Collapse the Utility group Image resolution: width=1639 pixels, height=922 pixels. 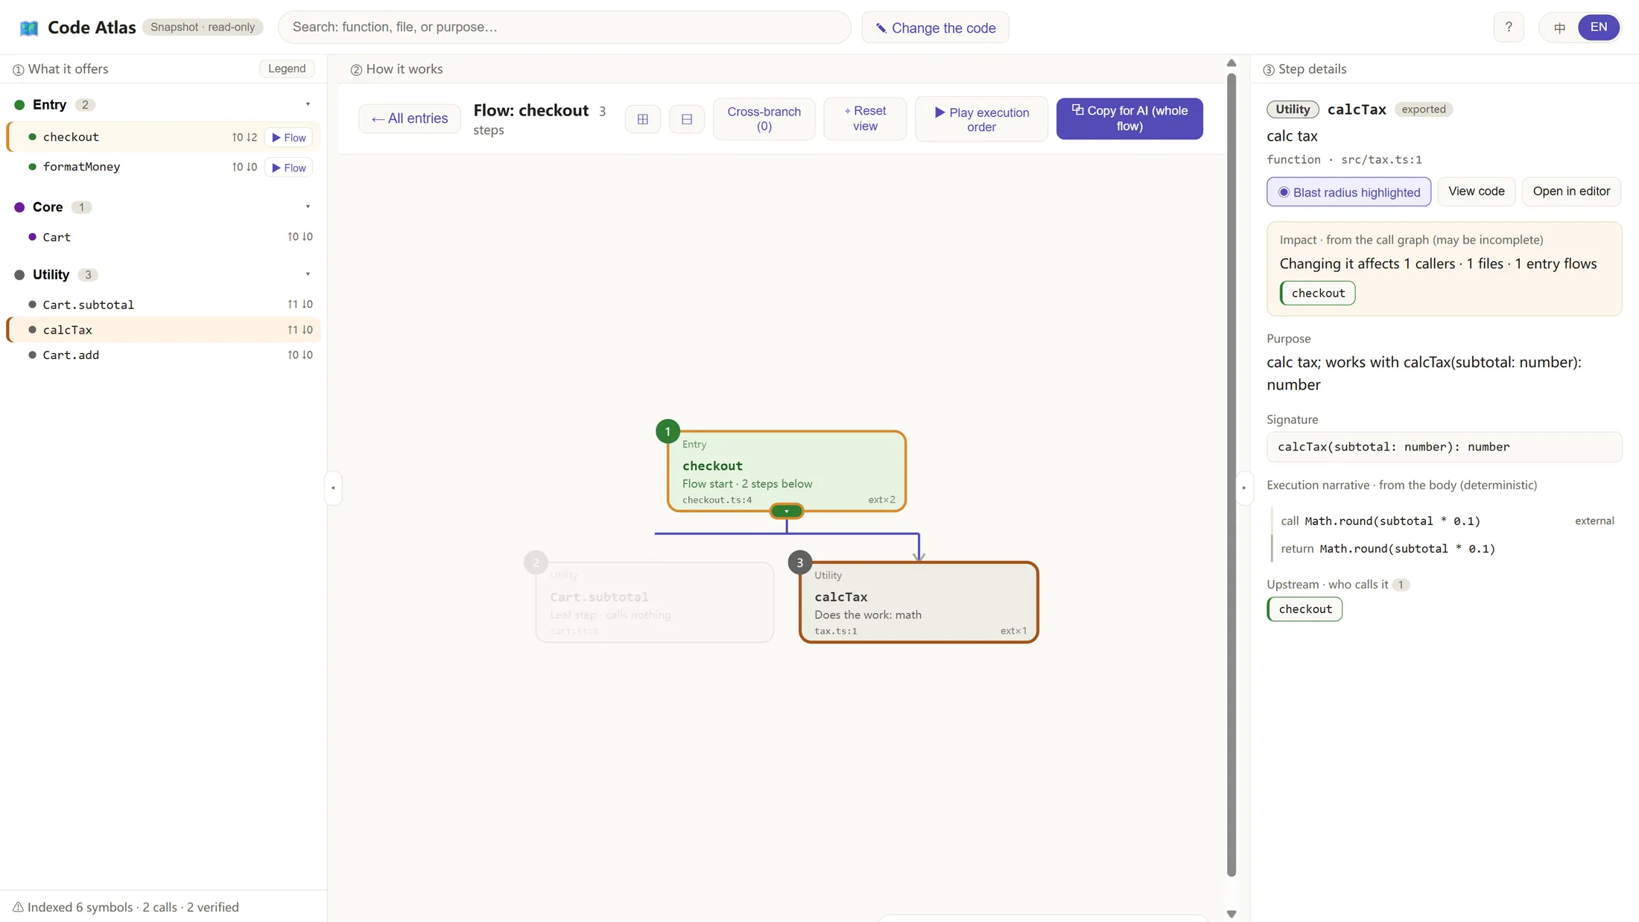coord(308,275)
